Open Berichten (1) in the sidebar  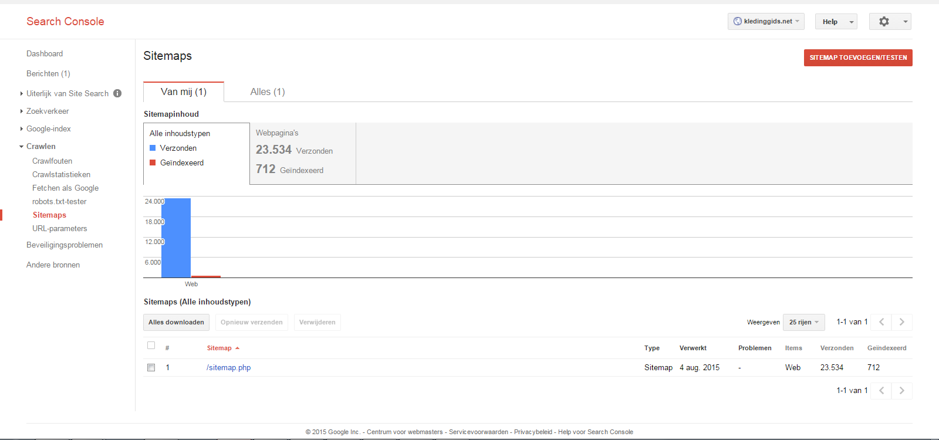pos(48,73)
